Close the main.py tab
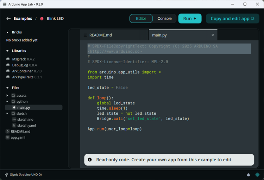 pos(213,35)
